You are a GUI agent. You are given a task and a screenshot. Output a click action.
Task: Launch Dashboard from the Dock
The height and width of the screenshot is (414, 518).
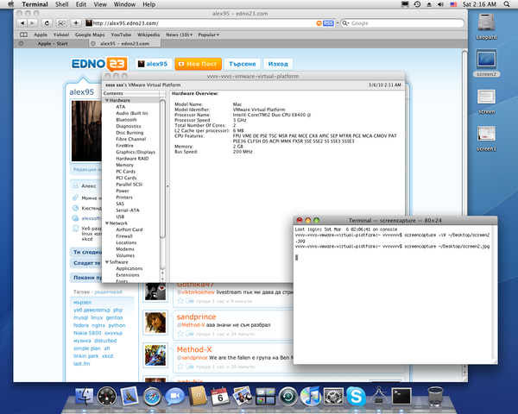[x=107, y=396]
